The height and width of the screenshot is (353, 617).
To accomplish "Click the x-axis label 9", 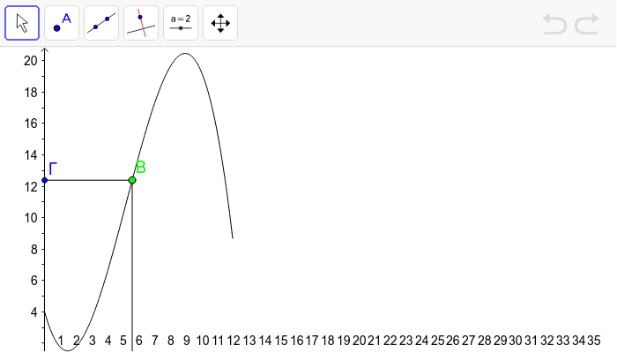I will [187, 341].
